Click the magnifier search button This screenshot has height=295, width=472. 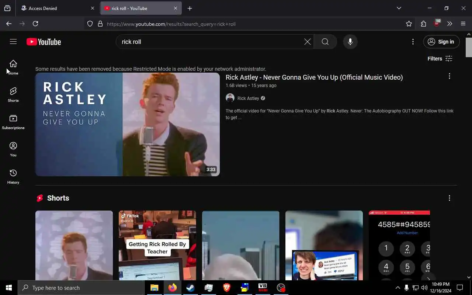325,42
